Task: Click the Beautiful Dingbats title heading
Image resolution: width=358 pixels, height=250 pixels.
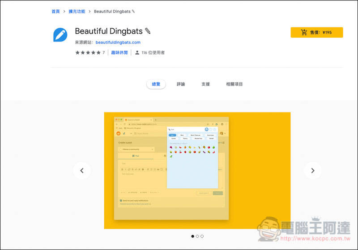Action: coord(113,31)
